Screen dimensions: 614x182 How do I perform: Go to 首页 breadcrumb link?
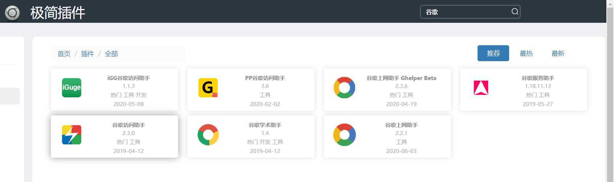click(64, 54)
